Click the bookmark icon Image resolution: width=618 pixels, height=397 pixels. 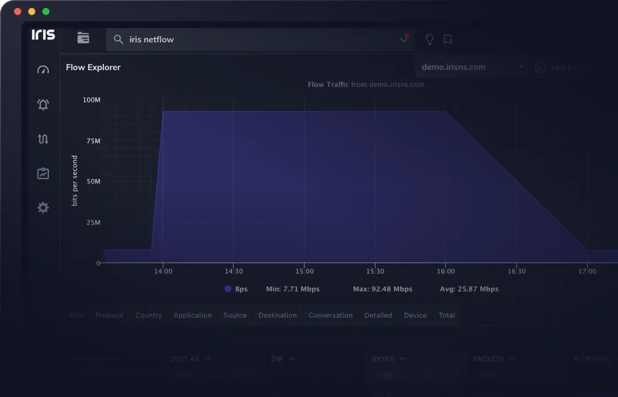(448, 39)
